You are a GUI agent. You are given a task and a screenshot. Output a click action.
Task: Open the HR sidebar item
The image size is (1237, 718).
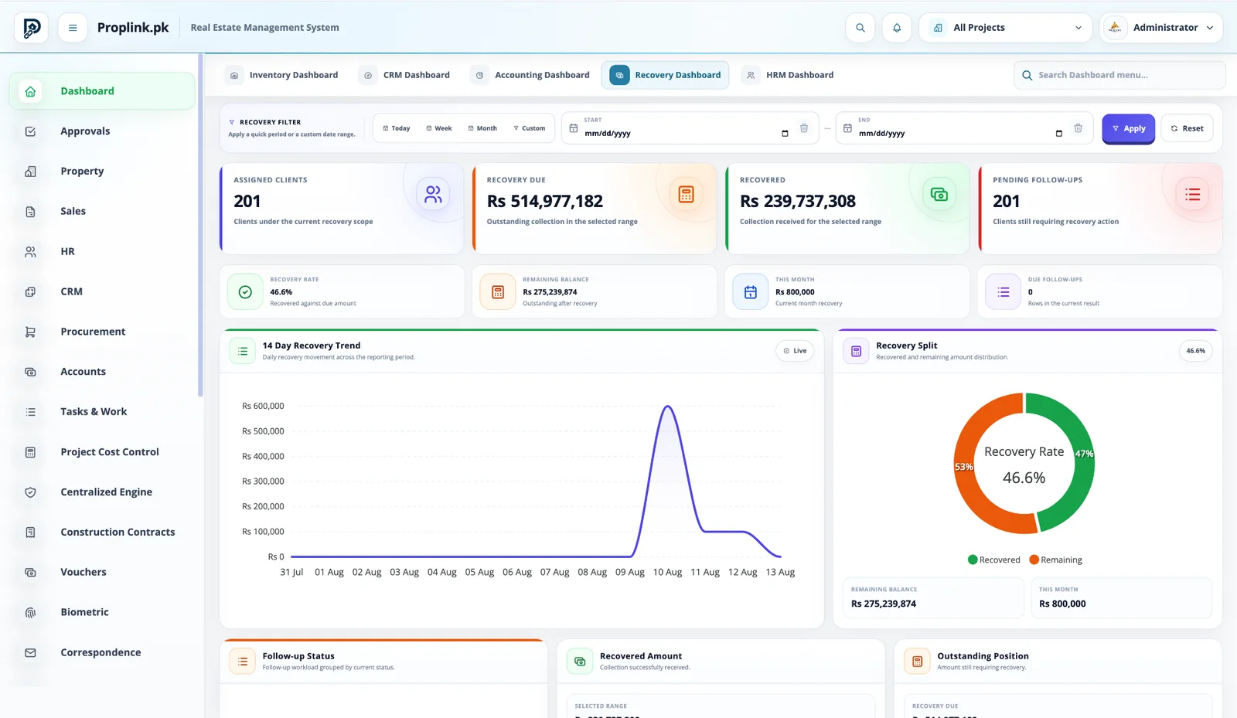pos(102,251)
